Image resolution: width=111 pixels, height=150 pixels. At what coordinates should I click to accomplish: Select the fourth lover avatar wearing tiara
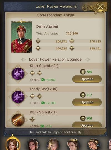pyautogui.click(x=73, y=144)
